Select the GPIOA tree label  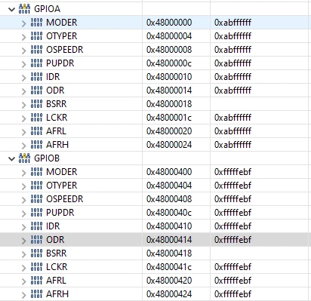(48, 9)
